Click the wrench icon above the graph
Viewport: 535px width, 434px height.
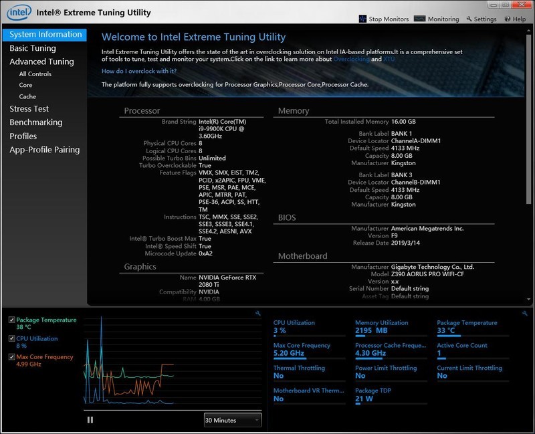(x=258, y=314)
